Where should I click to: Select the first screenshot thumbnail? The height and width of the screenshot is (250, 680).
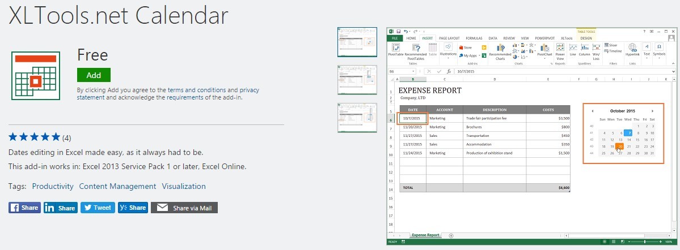(357, 41)
